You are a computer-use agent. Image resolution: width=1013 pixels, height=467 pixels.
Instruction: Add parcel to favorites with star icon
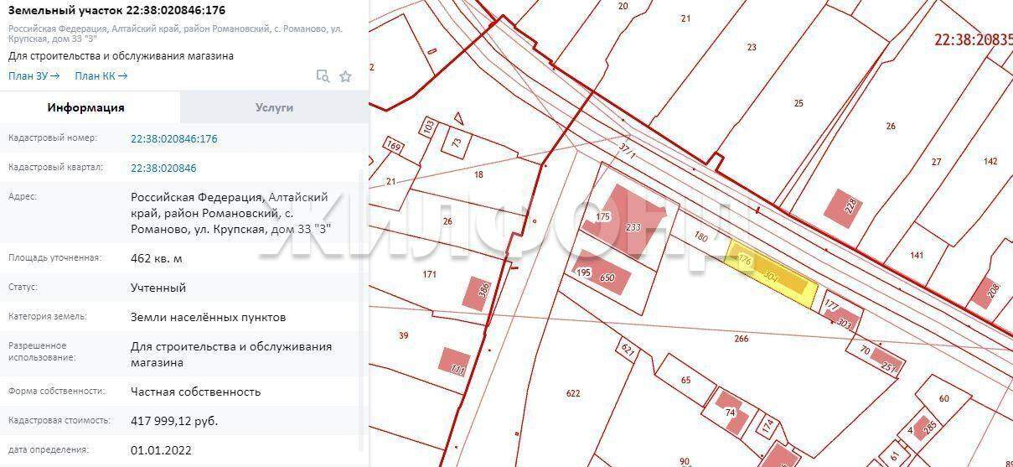[345, 76]
